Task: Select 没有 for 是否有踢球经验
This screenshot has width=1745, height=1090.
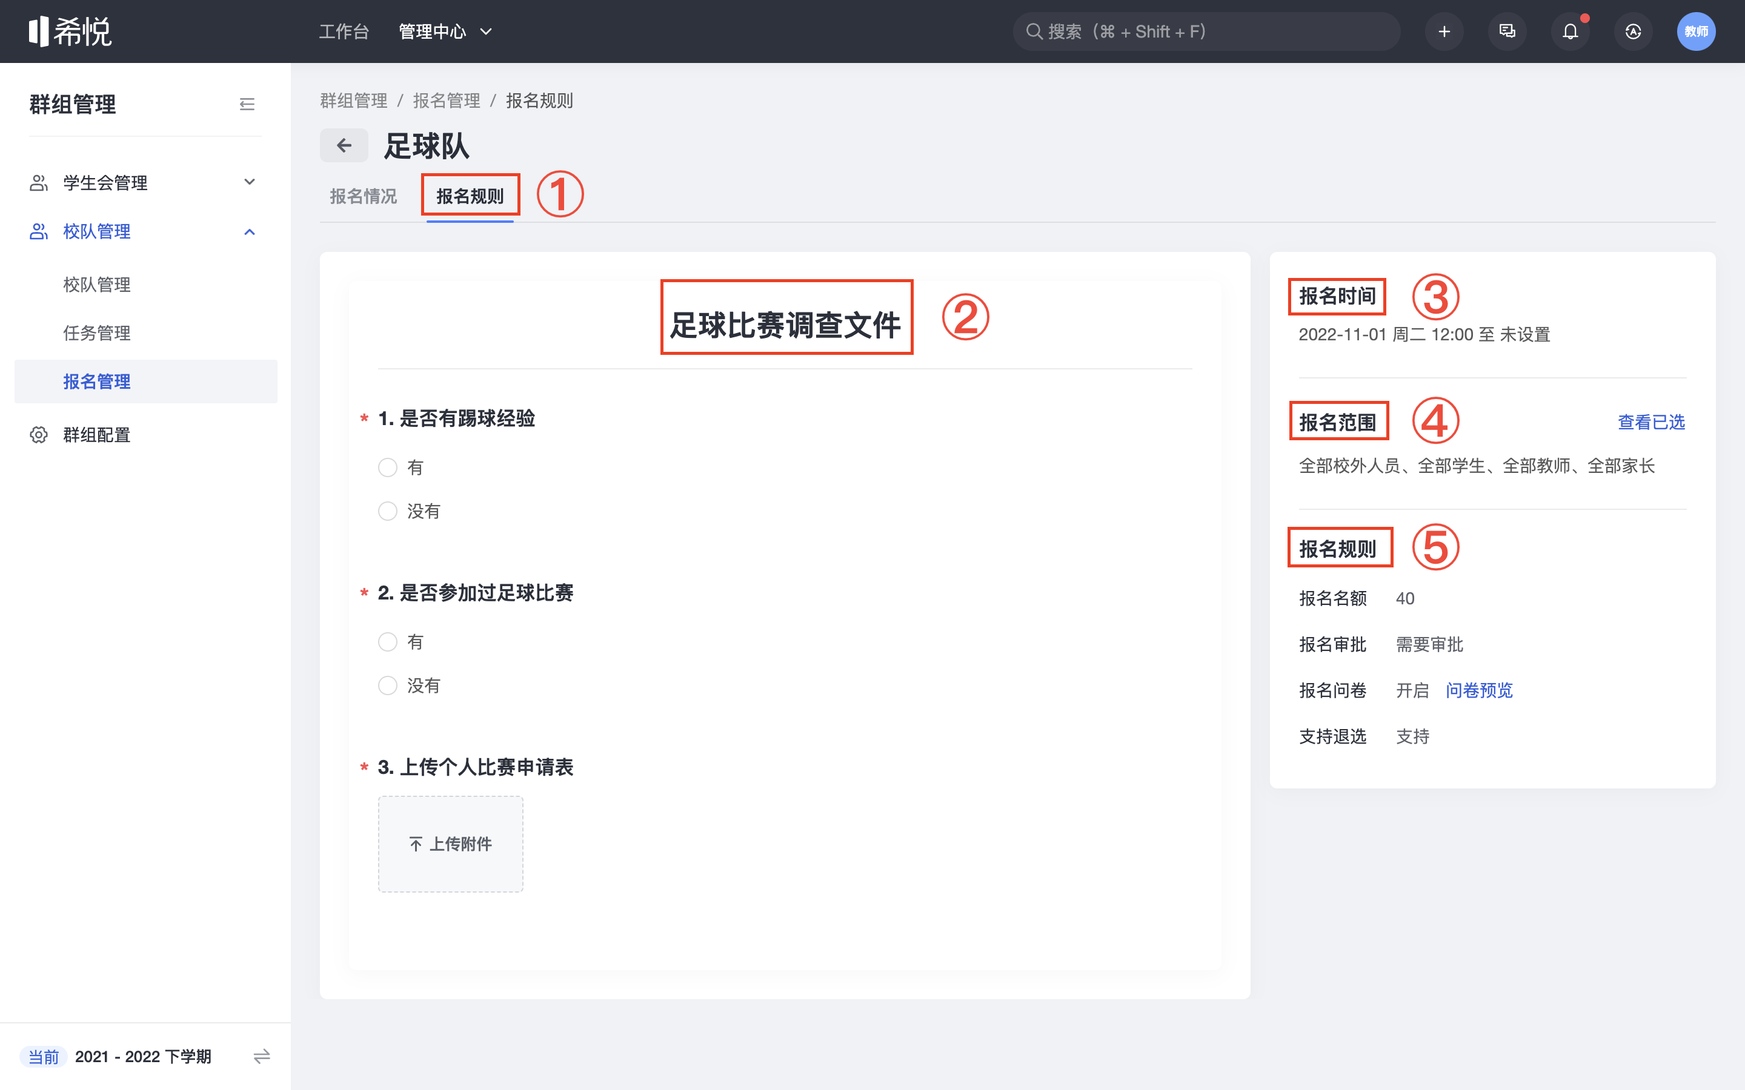Action: click(x=388, y=511)
